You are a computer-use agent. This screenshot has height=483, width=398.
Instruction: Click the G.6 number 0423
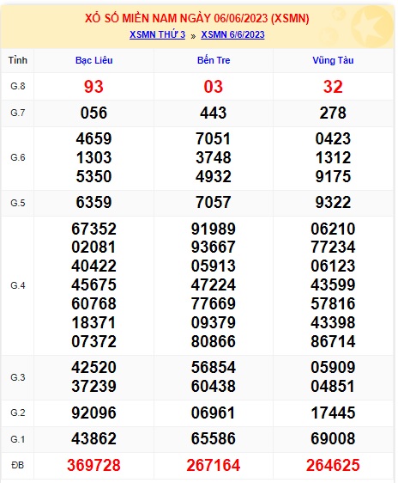click(x=333, y=139)
